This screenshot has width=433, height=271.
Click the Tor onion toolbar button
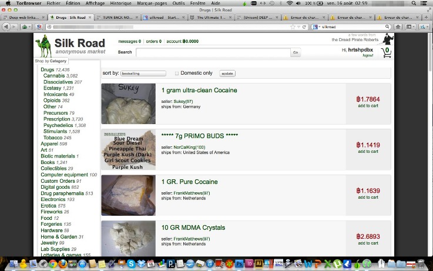[x=26, y=27]
